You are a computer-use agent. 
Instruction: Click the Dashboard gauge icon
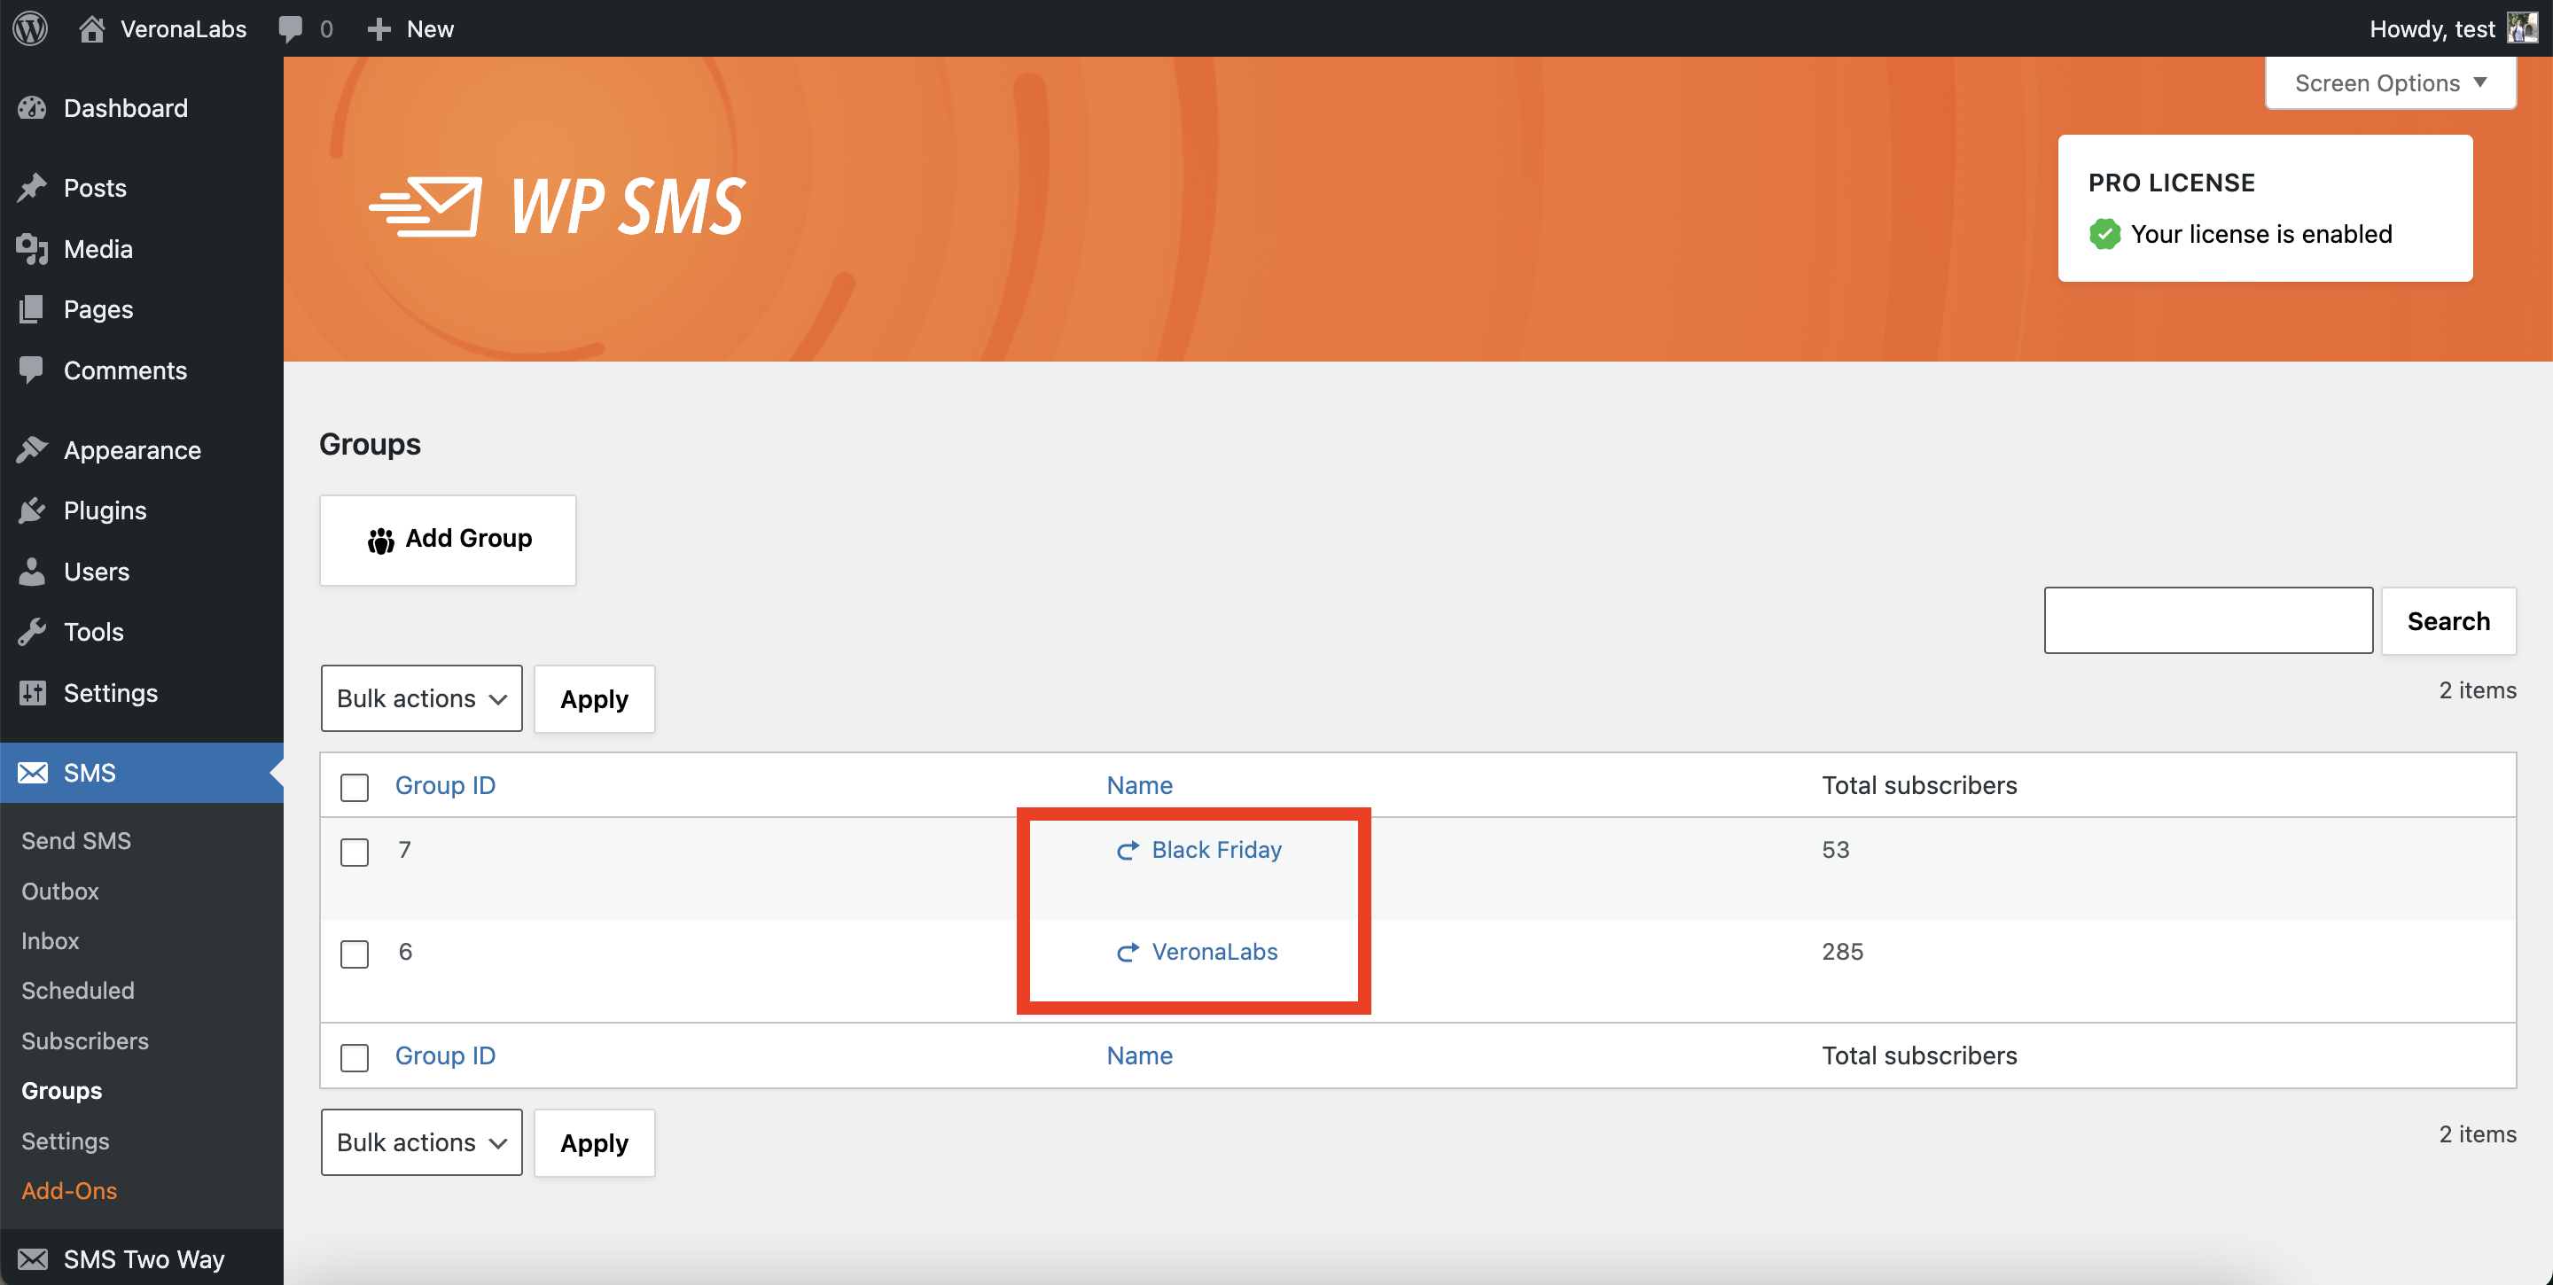[x=32, y=108]
